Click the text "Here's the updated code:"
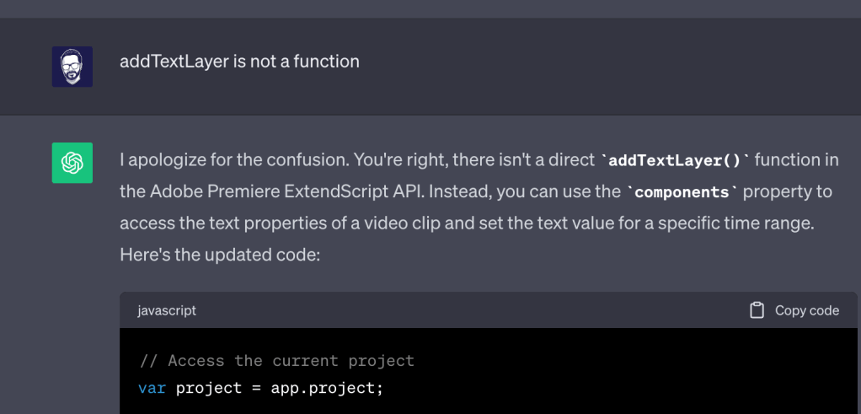The height and width of the screenshot is (414, 861). pos(220,254)
